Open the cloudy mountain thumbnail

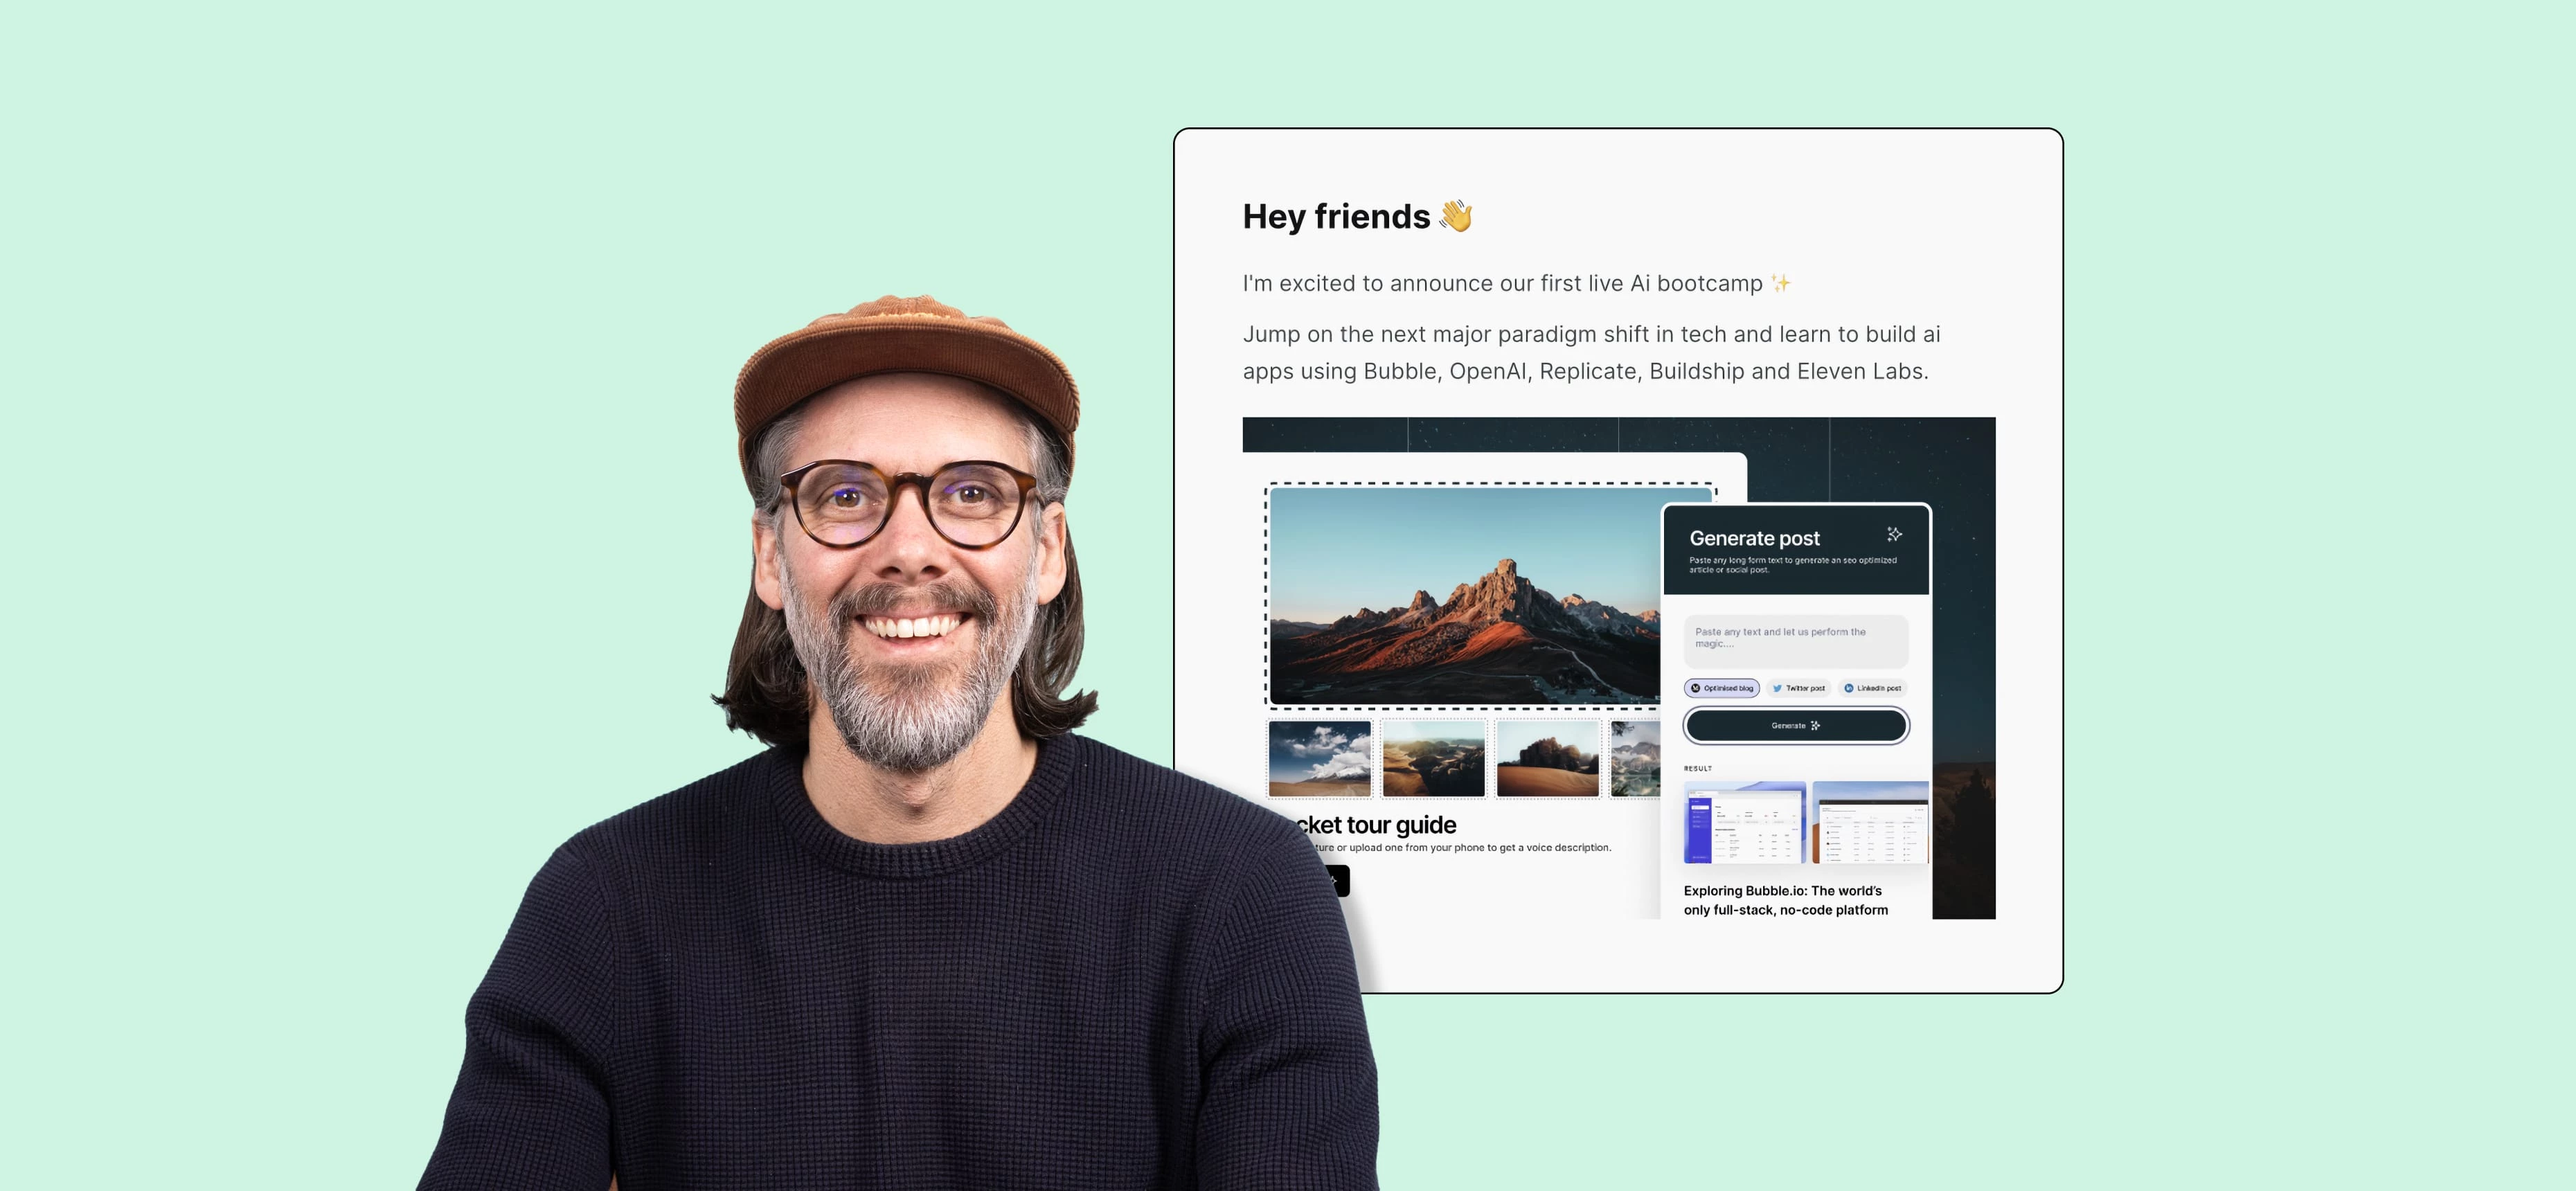click(1319, 759)
